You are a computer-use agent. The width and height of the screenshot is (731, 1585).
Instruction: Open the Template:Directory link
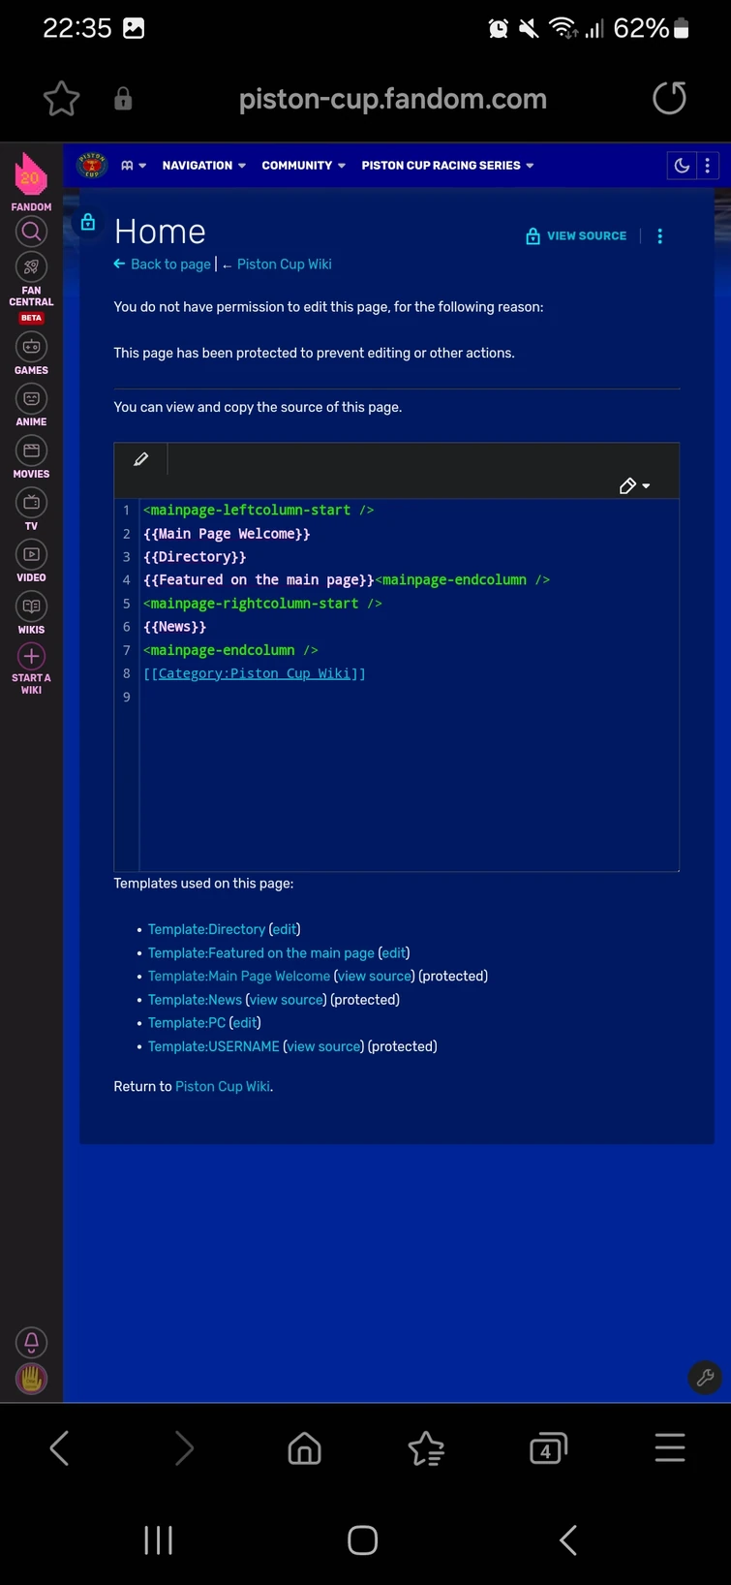[206, 929]
